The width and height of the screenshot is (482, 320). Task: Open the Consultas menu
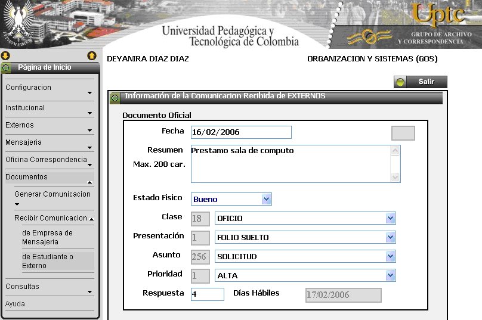click(x=22, y=287)
